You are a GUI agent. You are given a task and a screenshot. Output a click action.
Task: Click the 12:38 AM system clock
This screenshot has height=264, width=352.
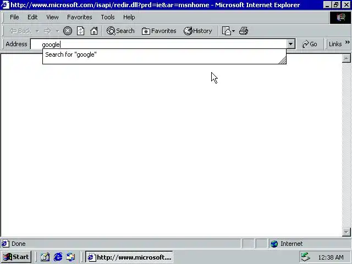[331, 257]
